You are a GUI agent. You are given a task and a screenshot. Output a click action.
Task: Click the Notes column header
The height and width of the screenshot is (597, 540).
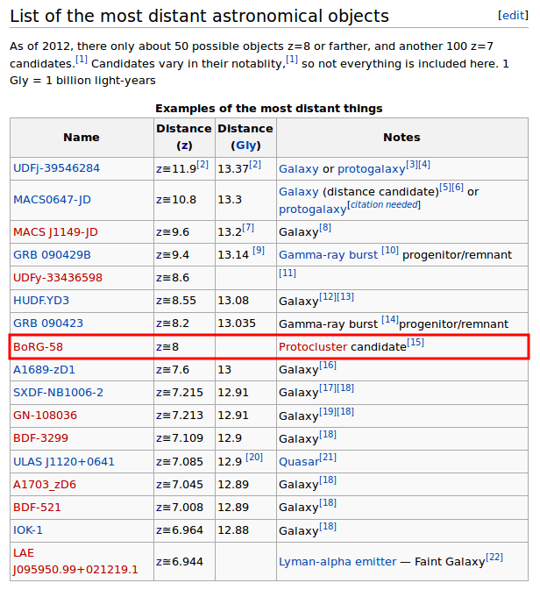(x=401, y=138)
